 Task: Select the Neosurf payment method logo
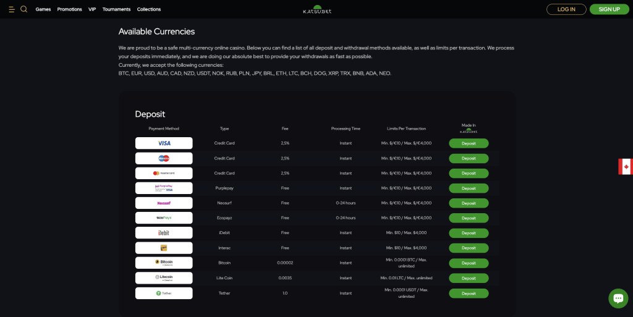(164, 203)
